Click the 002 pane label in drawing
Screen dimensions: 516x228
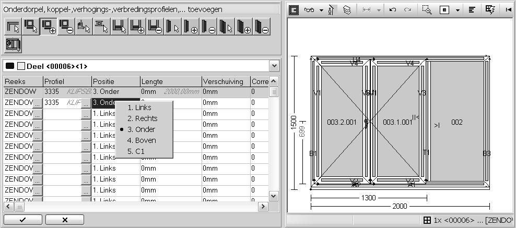pos(457,122)
